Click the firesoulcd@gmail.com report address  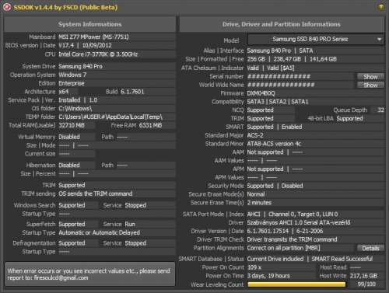tap(61, 277)
